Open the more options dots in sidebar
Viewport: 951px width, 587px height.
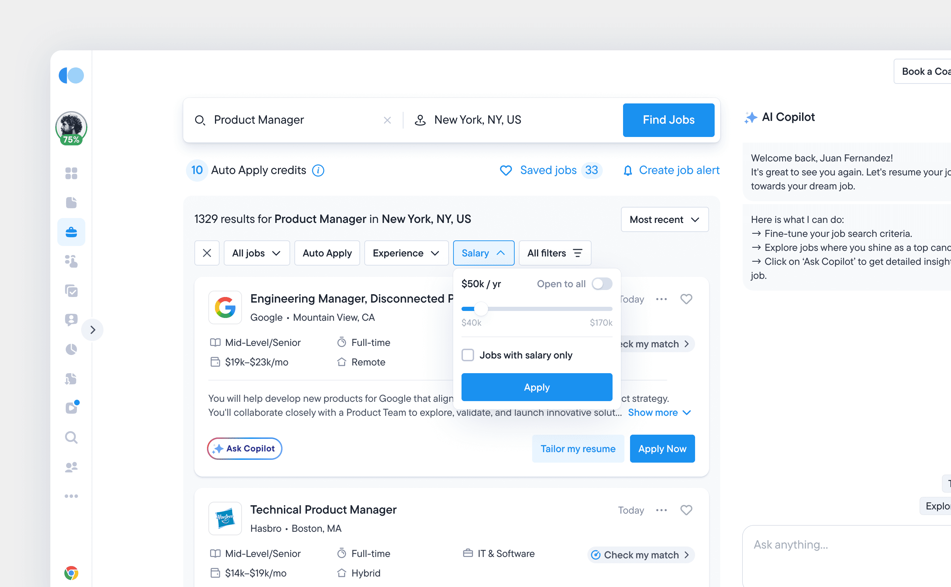[x=71, y=496]
